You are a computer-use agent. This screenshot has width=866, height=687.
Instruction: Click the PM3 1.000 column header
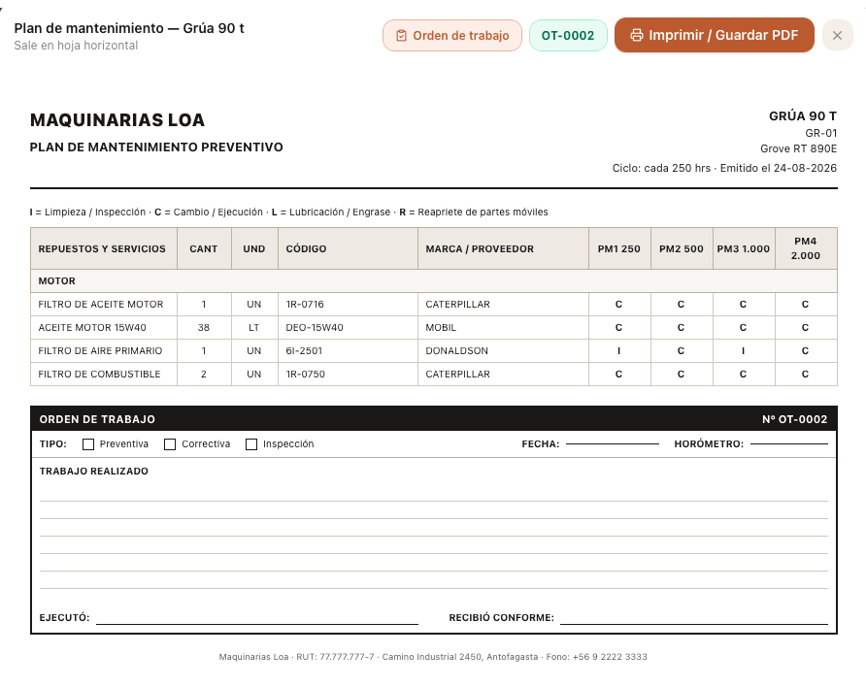[744, 248]
